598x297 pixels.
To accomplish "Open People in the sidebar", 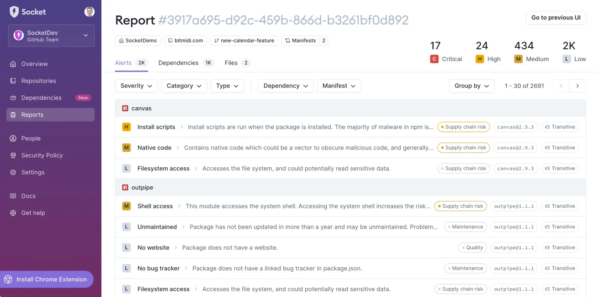I will coord(50,139).
